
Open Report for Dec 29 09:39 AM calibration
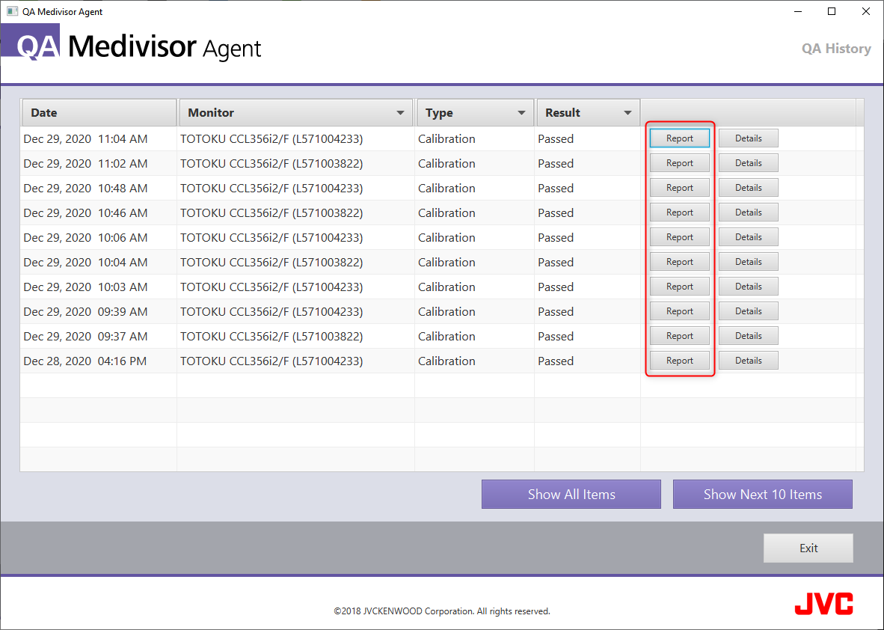coord(679,311)
